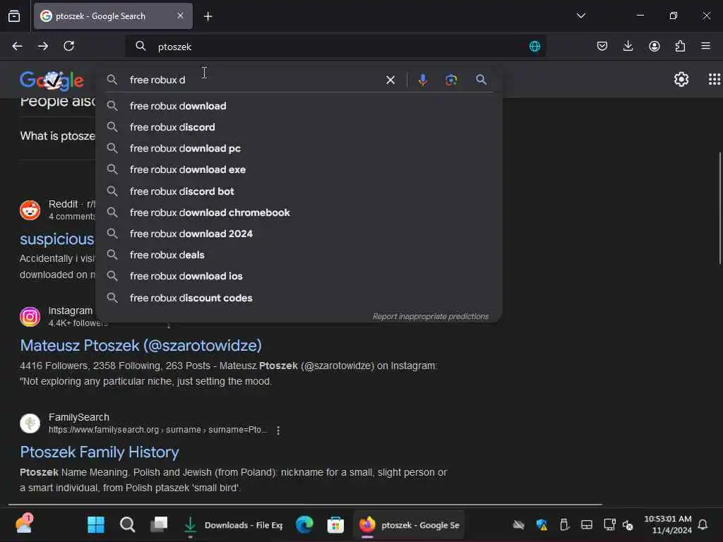Viewport: 723px width, 542px height.
Task: Switch to Downloads File Explorer window
Action: 233,525
